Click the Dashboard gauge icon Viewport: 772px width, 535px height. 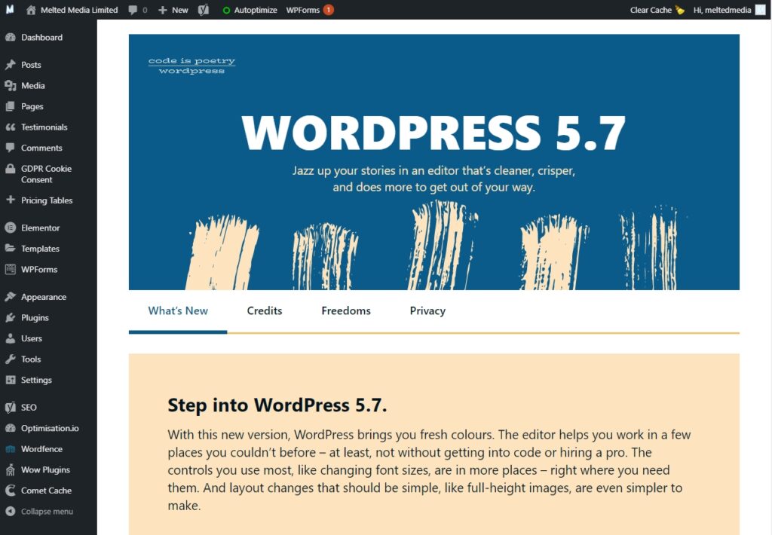[x=11, y=38]
